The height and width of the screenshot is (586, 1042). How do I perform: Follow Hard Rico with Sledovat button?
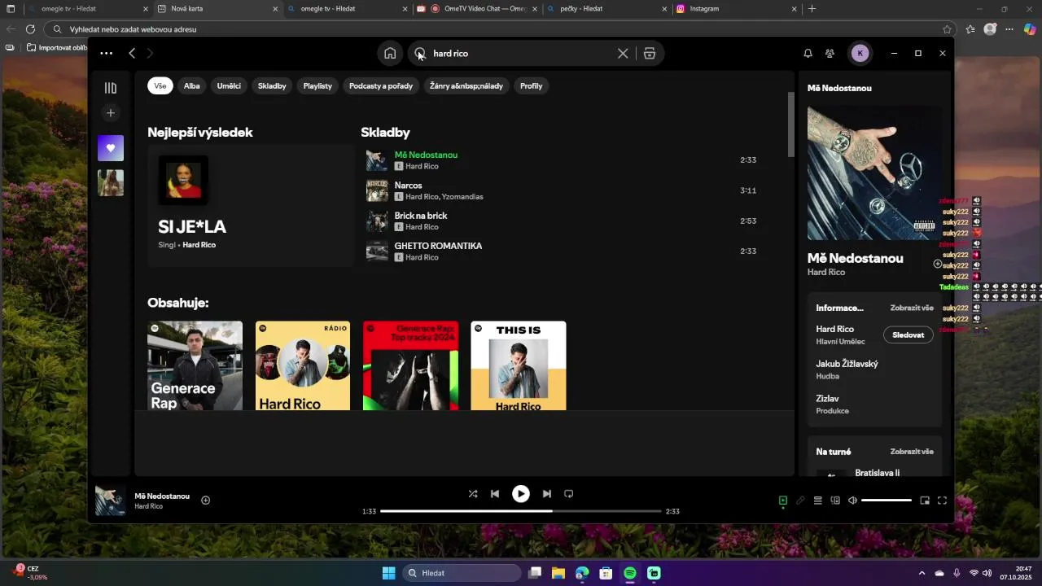point(908,335)
